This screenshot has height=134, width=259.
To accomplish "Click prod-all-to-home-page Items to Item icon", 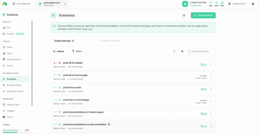I will coord(57,75).
